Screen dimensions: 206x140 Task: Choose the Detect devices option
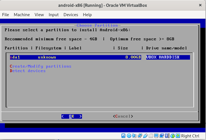pos(28,71)
